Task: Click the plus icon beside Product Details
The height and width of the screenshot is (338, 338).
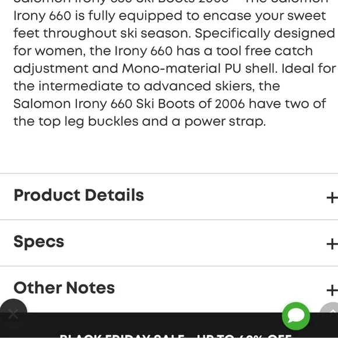Action: [x=332, y=198]
